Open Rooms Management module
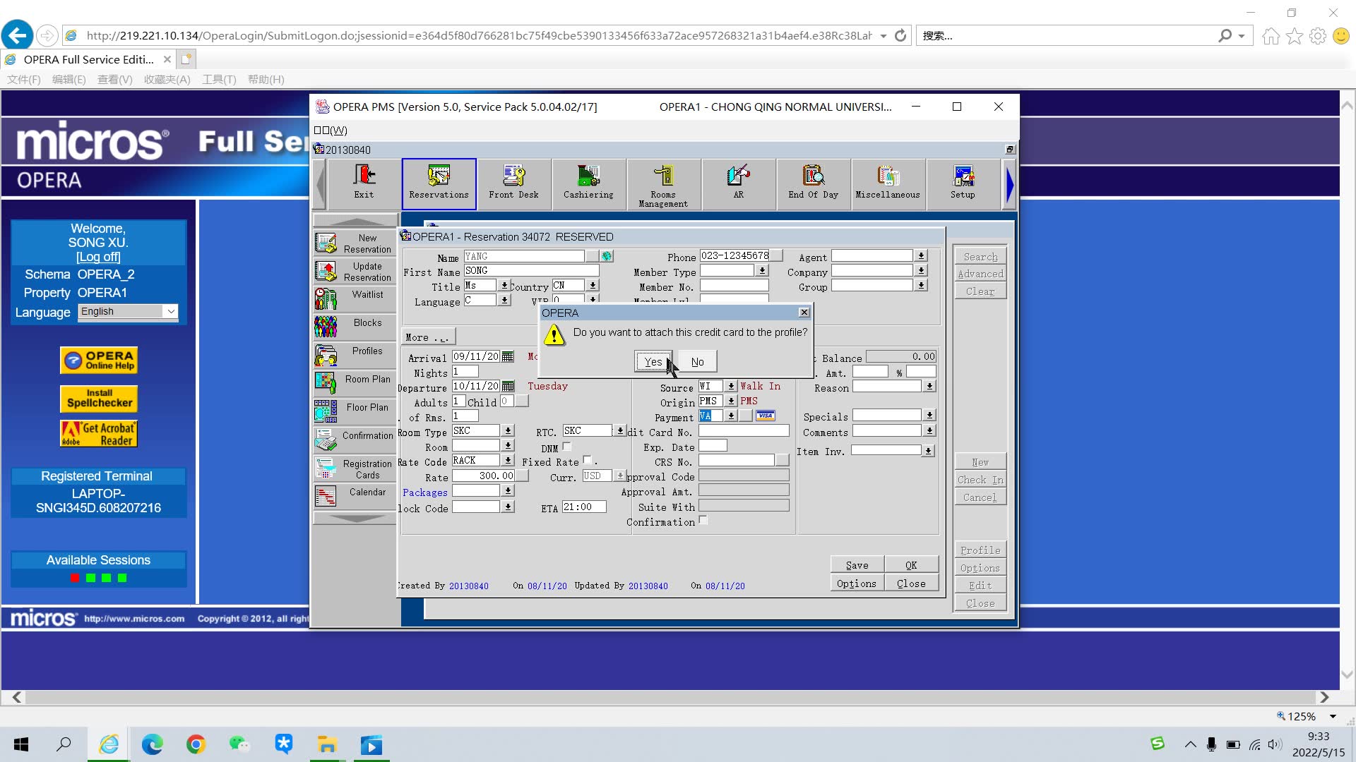This screenshot has height=762, width=1356. 663,183
